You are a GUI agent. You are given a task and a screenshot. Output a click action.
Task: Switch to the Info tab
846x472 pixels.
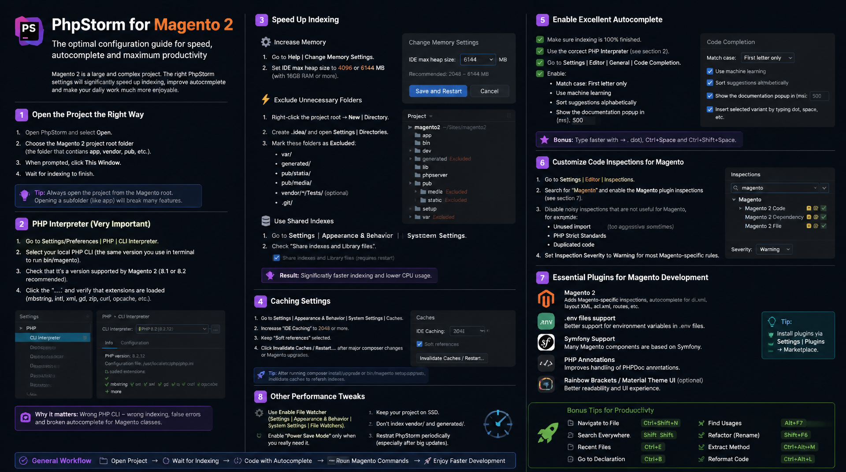pos(109,343)
